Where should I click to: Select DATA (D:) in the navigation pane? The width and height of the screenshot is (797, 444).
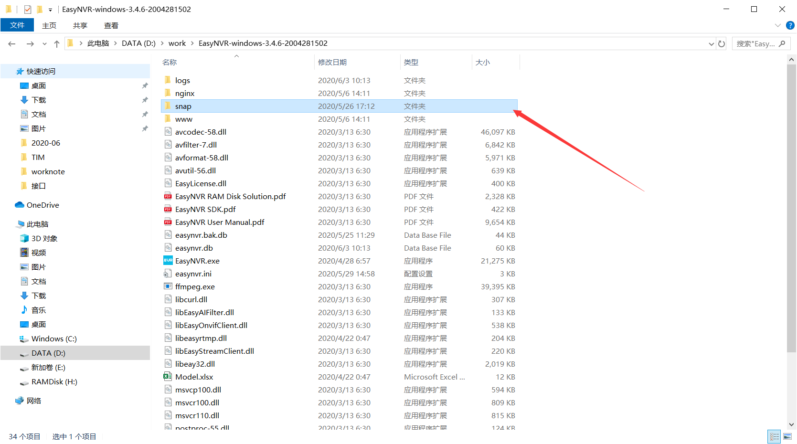click(x=75, y=353)
